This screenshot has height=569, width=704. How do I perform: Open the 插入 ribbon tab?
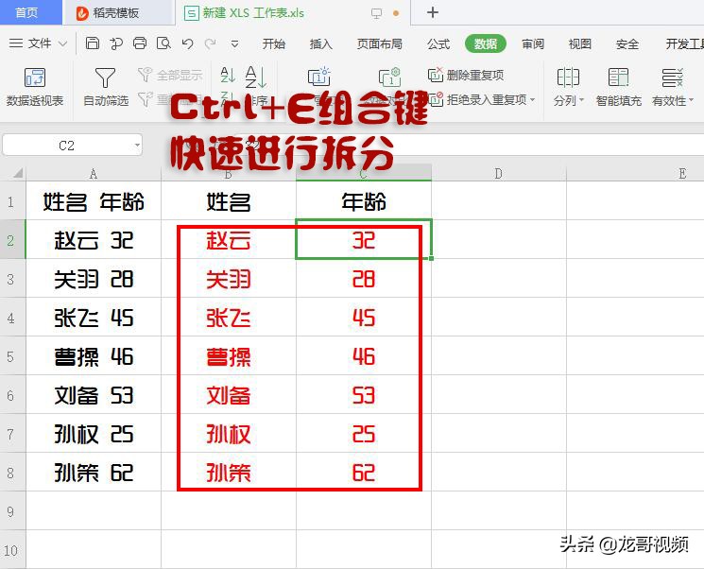click(x=321, y=44)
